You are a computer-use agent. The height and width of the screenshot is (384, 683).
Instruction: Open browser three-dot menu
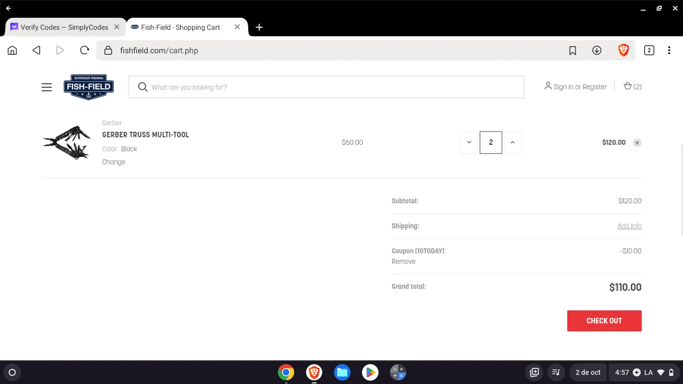tap(669, 51)
